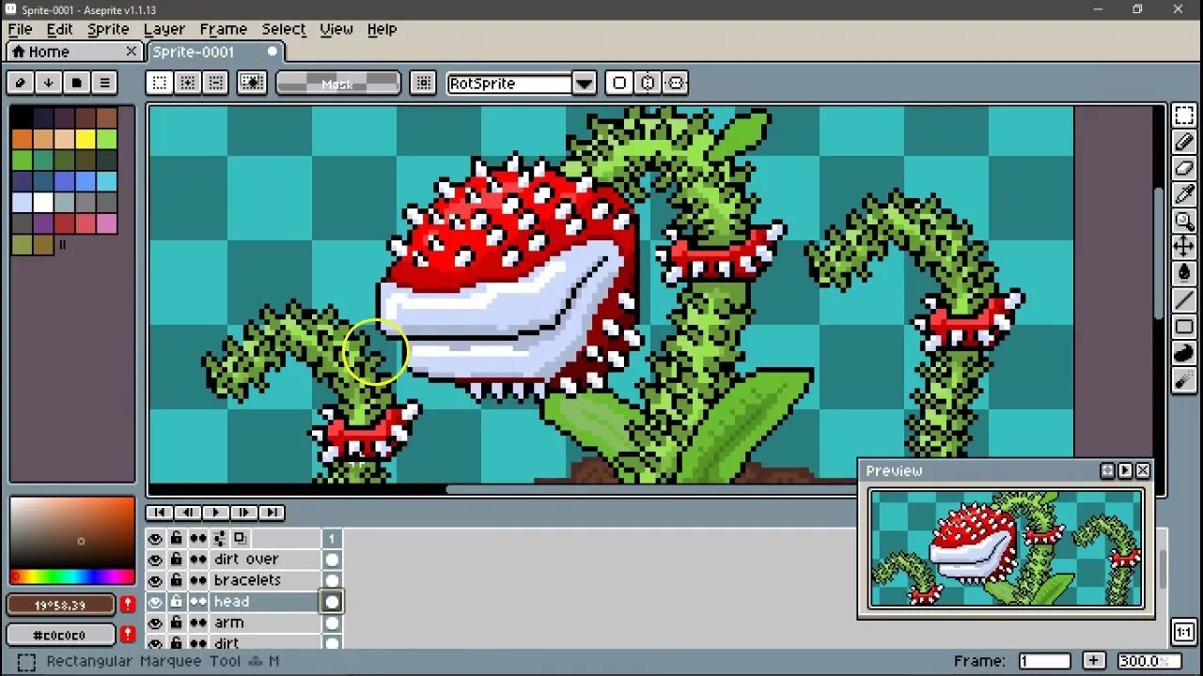Click the rainbow hue slider

(x=72, y=576)
